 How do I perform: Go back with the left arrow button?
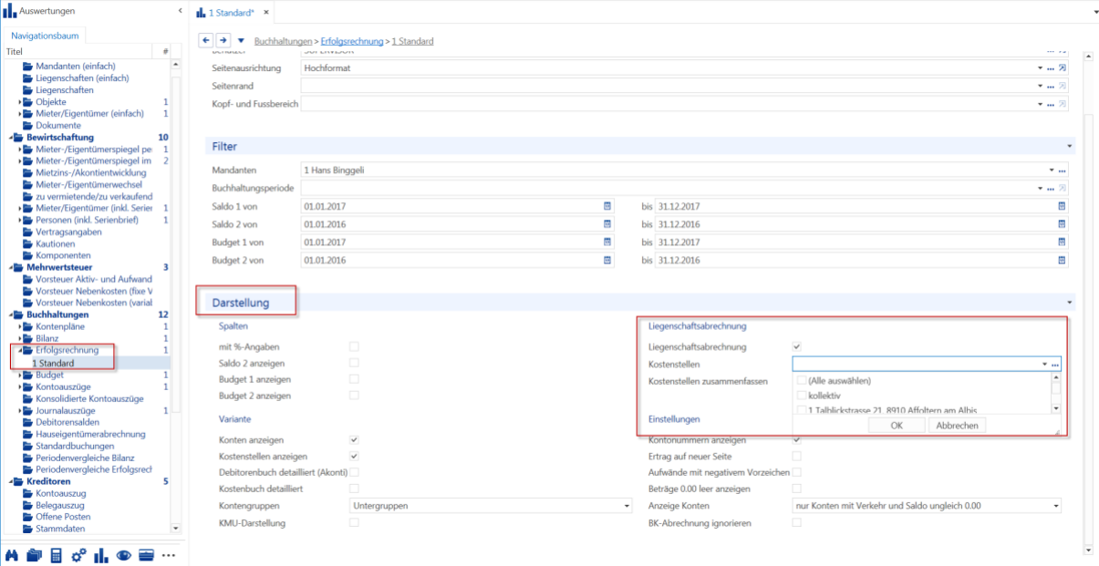point(205,41)
